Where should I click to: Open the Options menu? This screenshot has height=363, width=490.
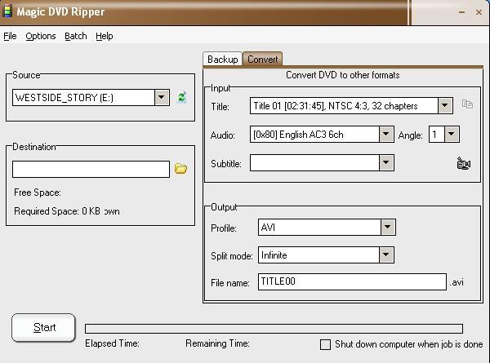pos(41,36)
